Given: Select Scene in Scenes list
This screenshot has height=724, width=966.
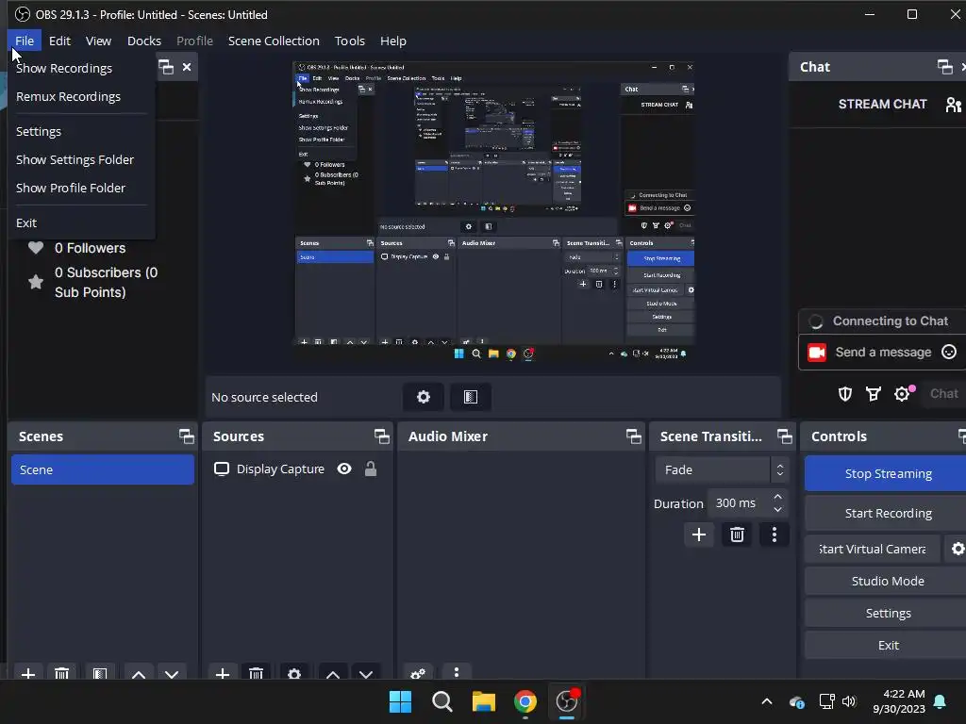Looking at the screenshot, I should (103, 469).
